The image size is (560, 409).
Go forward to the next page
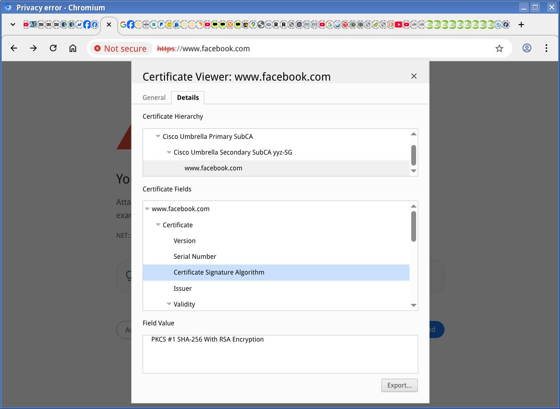click(34, 48)
